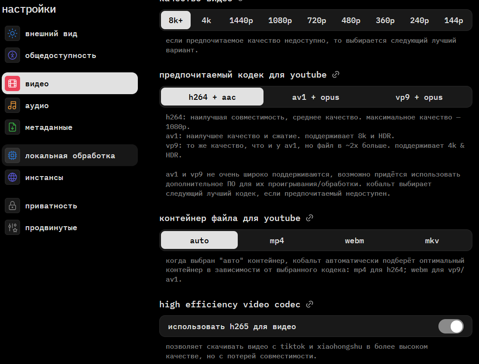
Task: Click the file download icon for метаданные
Action: click(13, 127)
